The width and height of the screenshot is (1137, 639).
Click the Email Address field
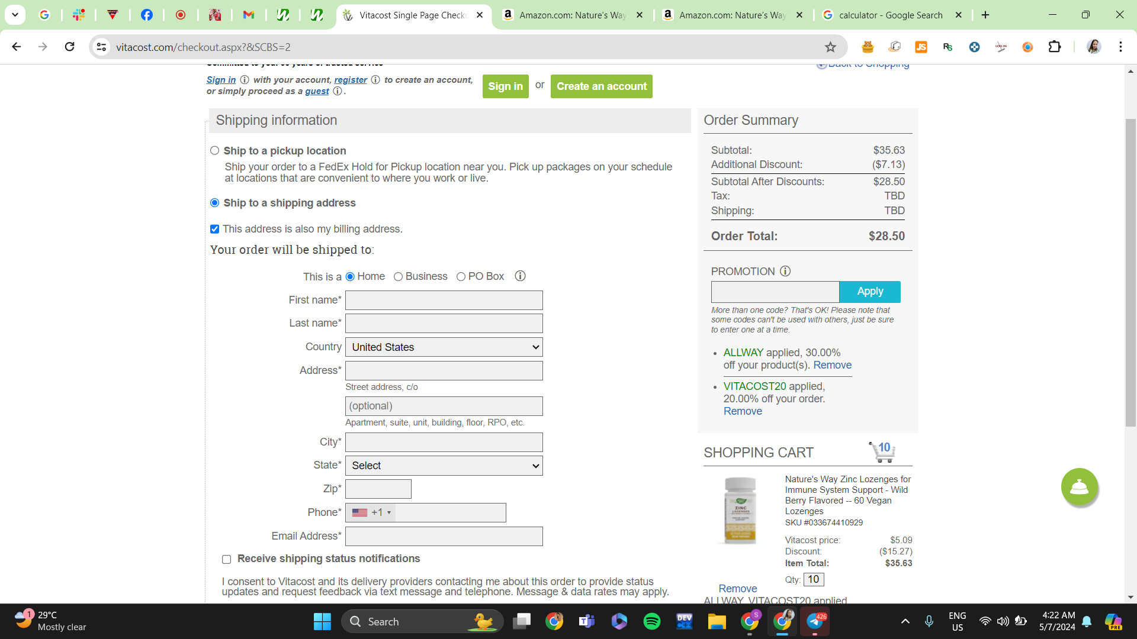point(444,536)
